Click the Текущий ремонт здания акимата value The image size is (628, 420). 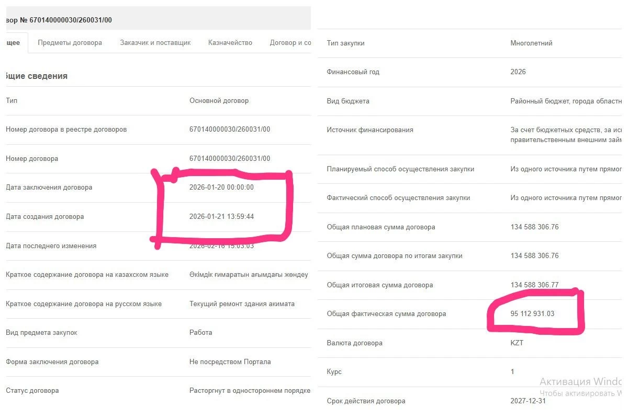coord(242,304)
